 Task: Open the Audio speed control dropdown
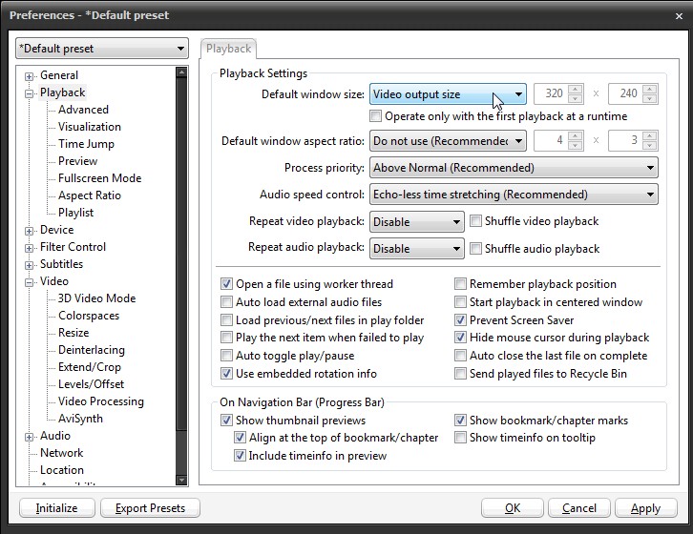point(514,195)
